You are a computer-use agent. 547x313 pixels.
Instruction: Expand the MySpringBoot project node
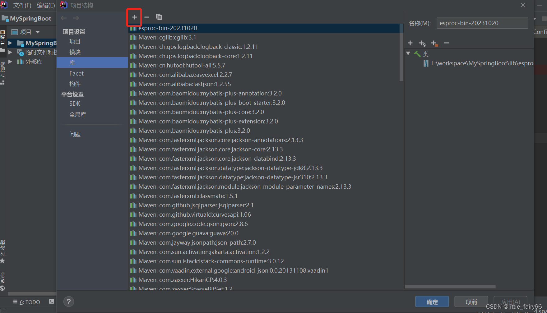tap(10, 43)
